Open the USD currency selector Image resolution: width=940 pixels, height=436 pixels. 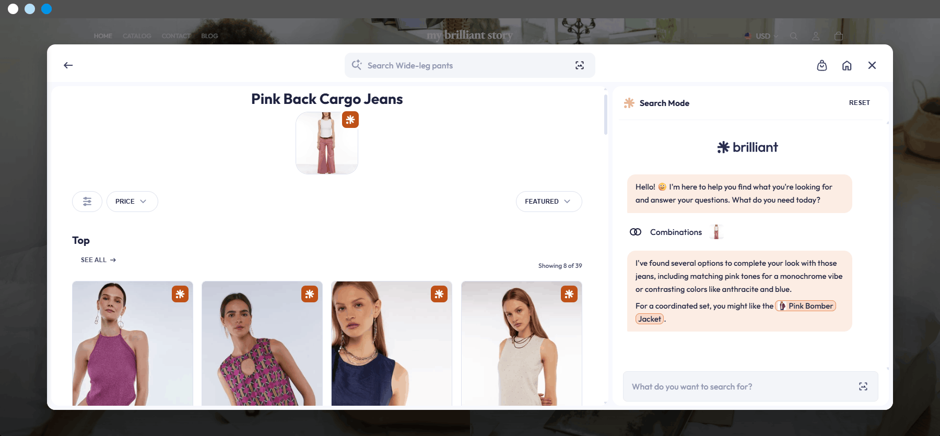(761, 36)
